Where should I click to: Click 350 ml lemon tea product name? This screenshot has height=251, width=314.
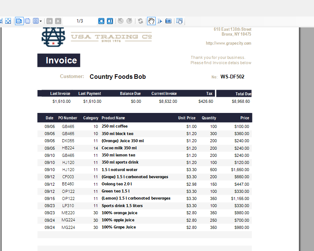[x=118, y=155]
